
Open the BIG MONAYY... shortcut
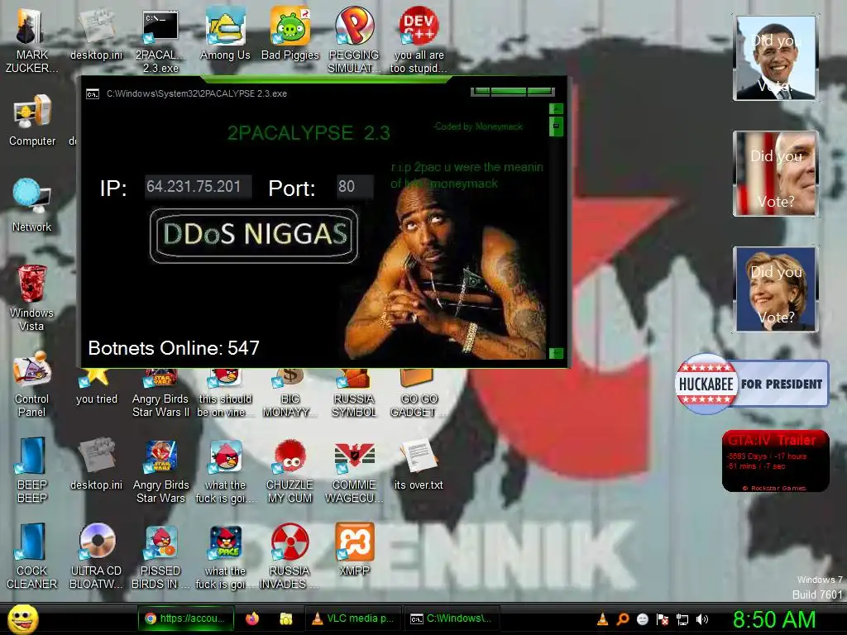(x=290, y=393)
